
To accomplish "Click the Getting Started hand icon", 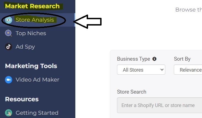I will 9,113.
